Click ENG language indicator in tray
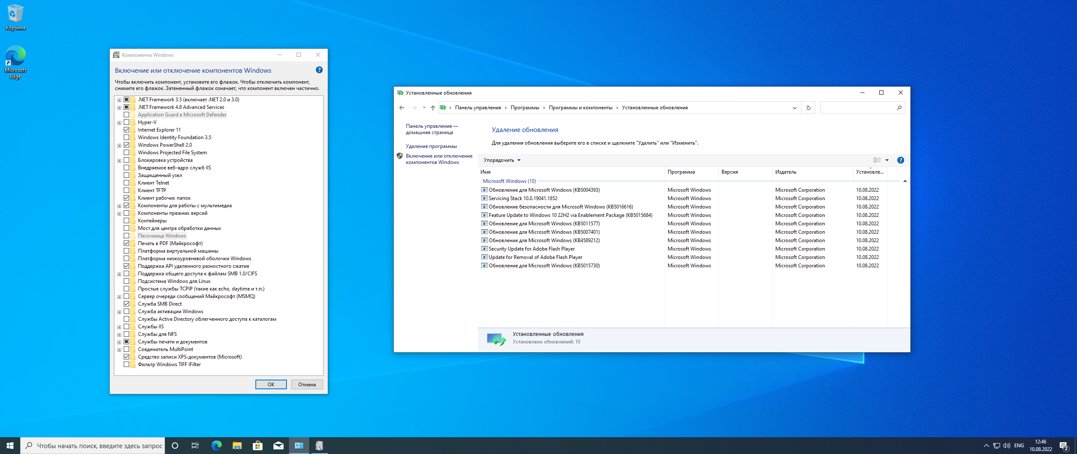 1019,446
